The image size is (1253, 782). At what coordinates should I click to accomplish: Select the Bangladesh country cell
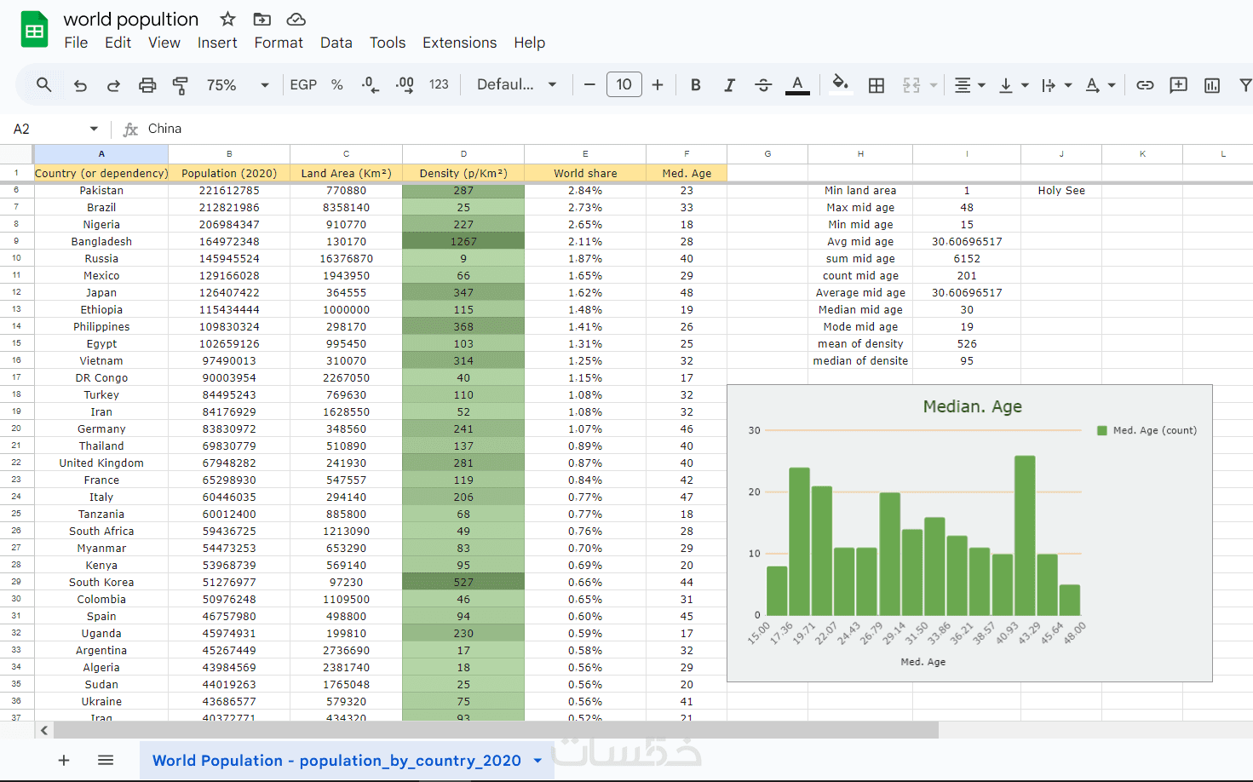point(101,241)
